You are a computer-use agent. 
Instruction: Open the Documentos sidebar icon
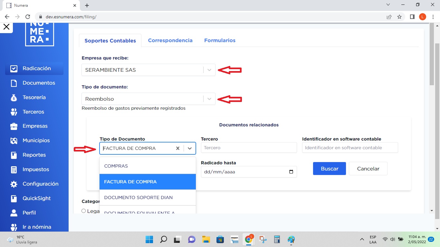coord(14,83)
